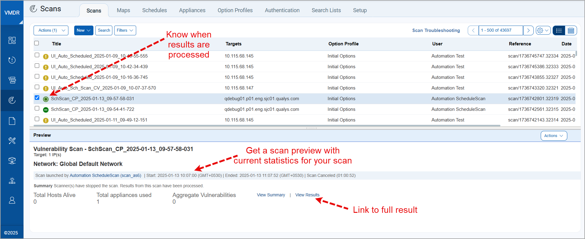
Task: Open the Users person sidebar icon
Action: coord(12,200)
